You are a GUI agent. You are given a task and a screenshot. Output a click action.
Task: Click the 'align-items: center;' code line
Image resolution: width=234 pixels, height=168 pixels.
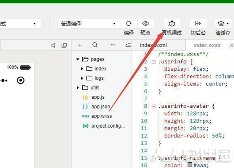pyautogui.click(x=196, y=84)
